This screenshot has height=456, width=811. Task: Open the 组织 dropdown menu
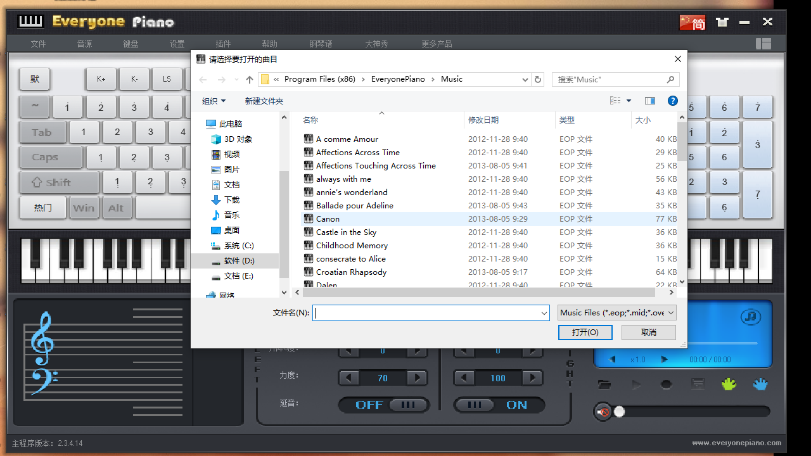pyautogui.click(x=214, y=101)
